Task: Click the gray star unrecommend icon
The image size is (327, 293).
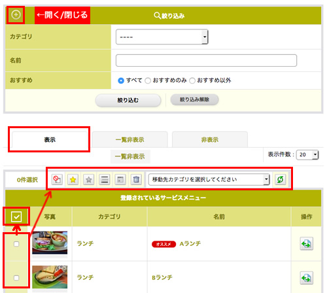Action: 89,180
